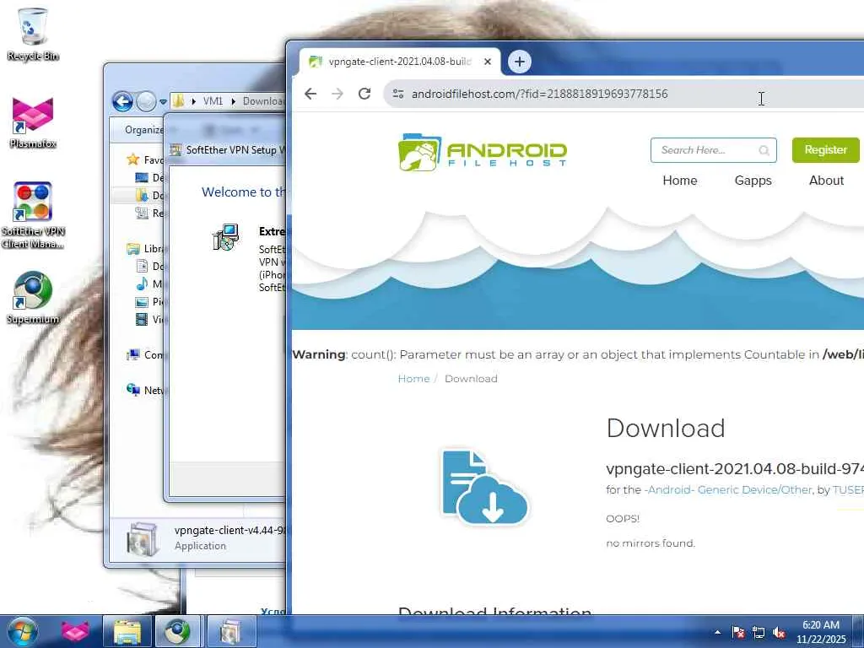The width and height of the screenshot is (864, 648).
Task: Click the browser address bar URL
Action: pyautogui.click(x=539, y=94)
